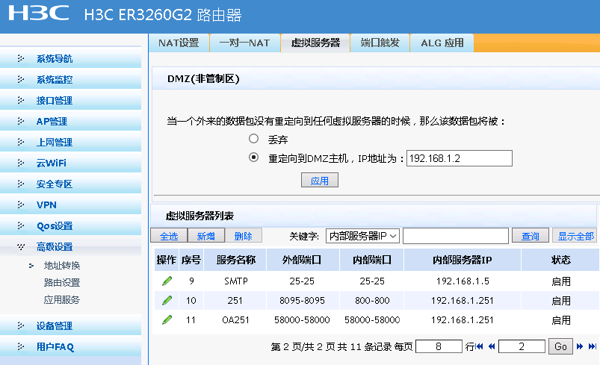The image size is (600, 365).
Task: Go to previous page of records
Action: point(491,346)
